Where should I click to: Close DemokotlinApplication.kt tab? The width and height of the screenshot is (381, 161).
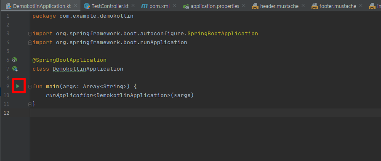pyautogui.click(x=75, y=5)
